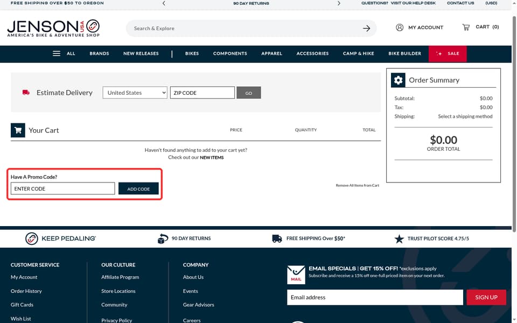Click the Your Cart icon
517x323 pixels.
tap(18, 130)
